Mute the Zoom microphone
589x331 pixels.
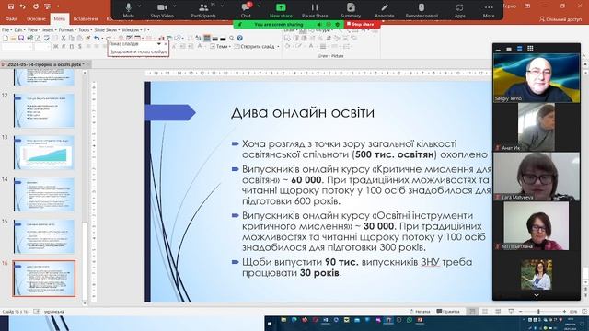(x=128, y=10)
